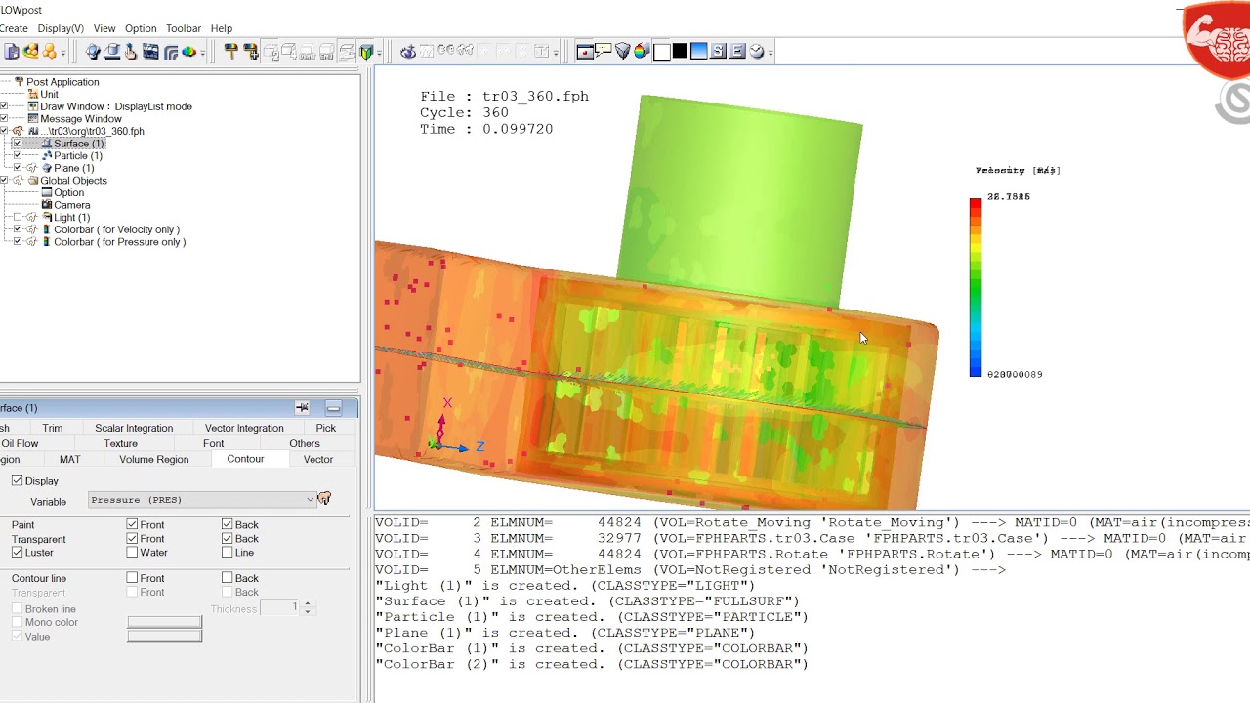Click the pointing hand pick toolbar icon
Screen dimensions: 1250x703
[130, 52]
